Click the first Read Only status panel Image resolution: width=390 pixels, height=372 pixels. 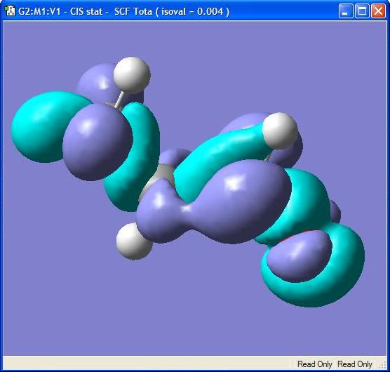314,364
